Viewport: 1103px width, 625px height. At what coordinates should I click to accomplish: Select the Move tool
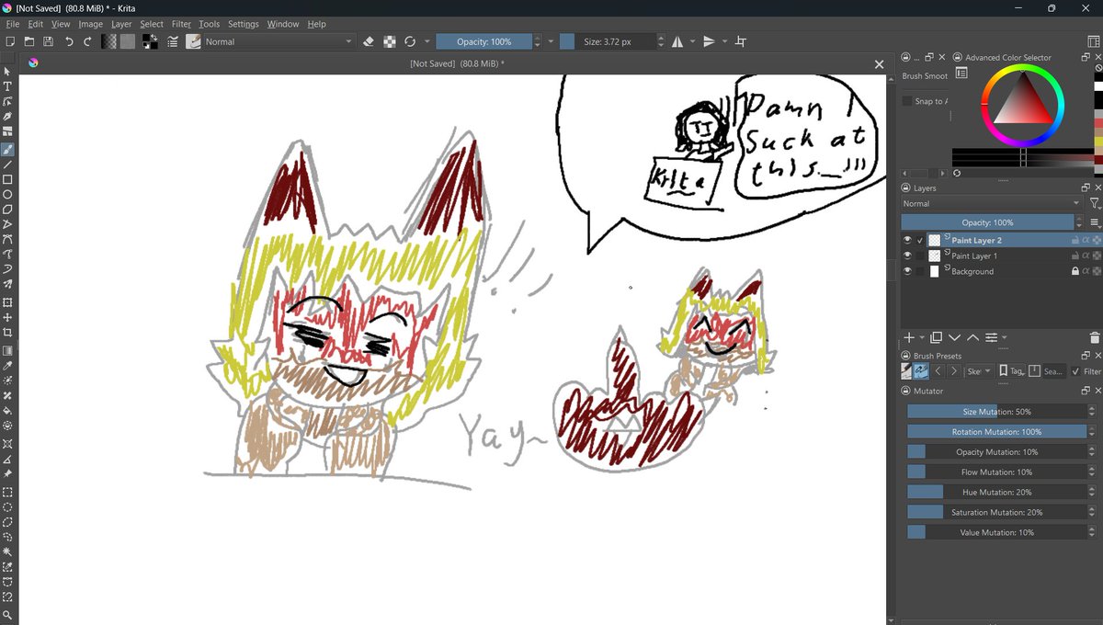[x=7, y=317]
